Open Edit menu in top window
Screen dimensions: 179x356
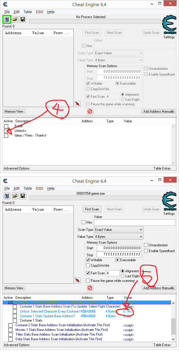tap(17, 12)
